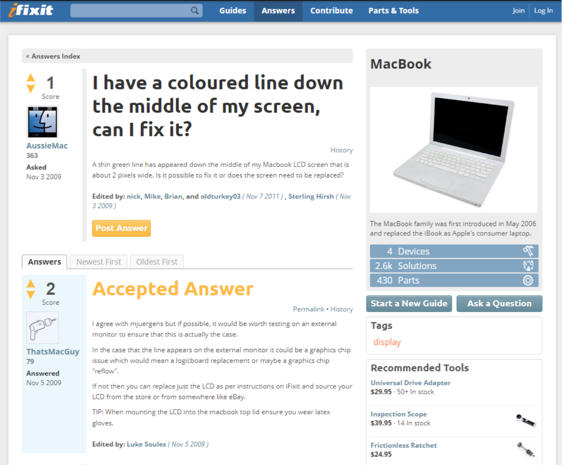Upvote the question with up arrow

[x=31, y=77]
